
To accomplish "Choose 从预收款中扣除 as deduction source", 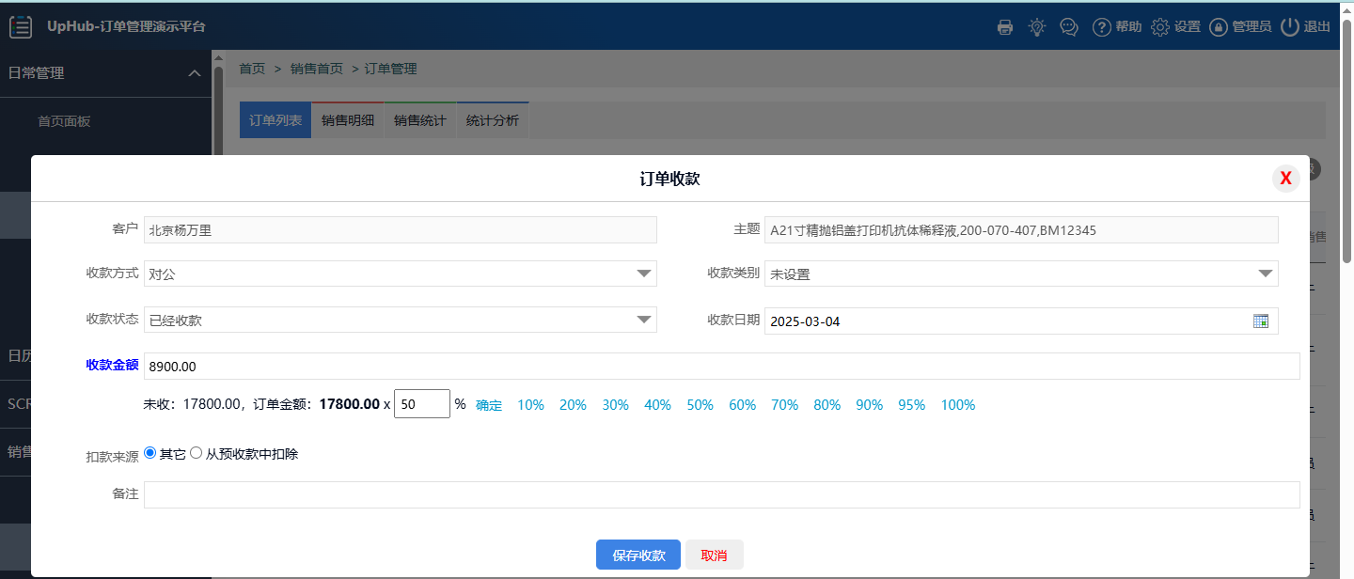I will 197,452.
